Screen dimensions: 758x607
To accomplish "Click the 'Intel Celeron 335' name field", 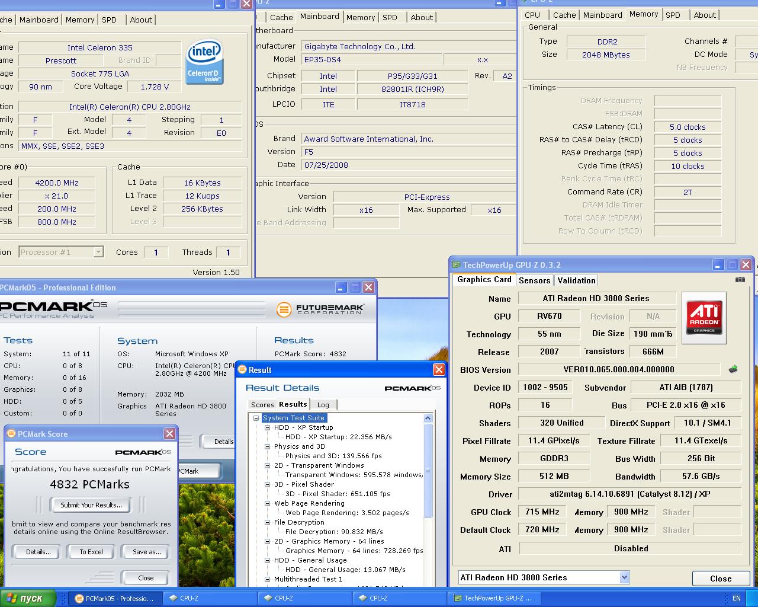I will pos(100,47).
